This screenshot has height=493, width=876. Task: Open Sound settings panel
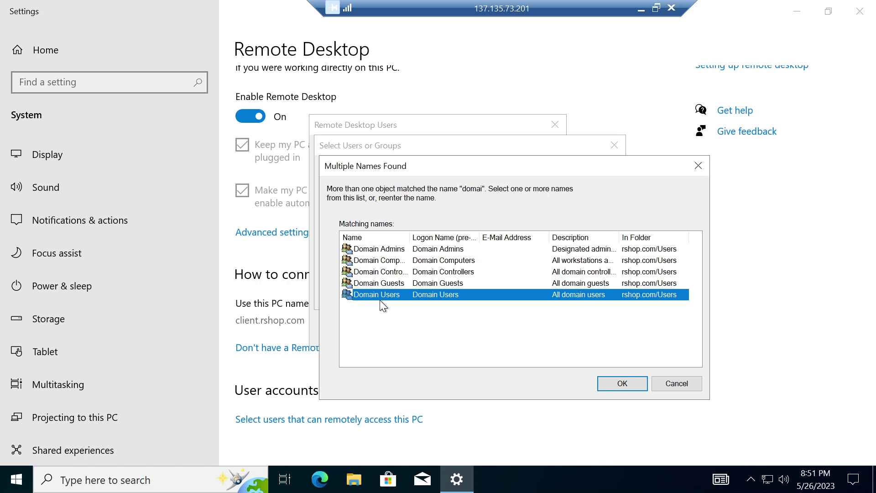pos(46,187)
